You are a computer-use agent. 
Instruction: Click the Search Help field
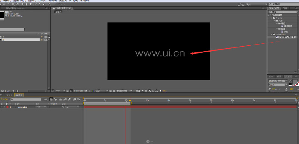coord(284,4)
